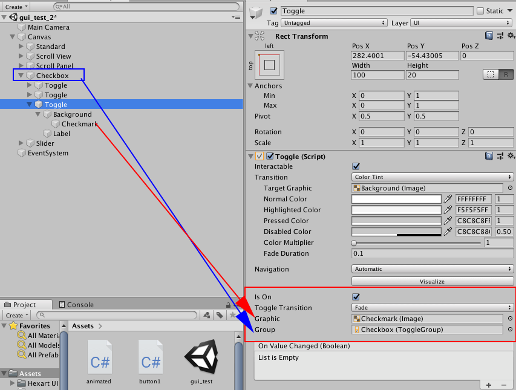Viewport: 516px width, 390px height.
Task: Switch to the Console tab
Action: click(x=82, y=304)
